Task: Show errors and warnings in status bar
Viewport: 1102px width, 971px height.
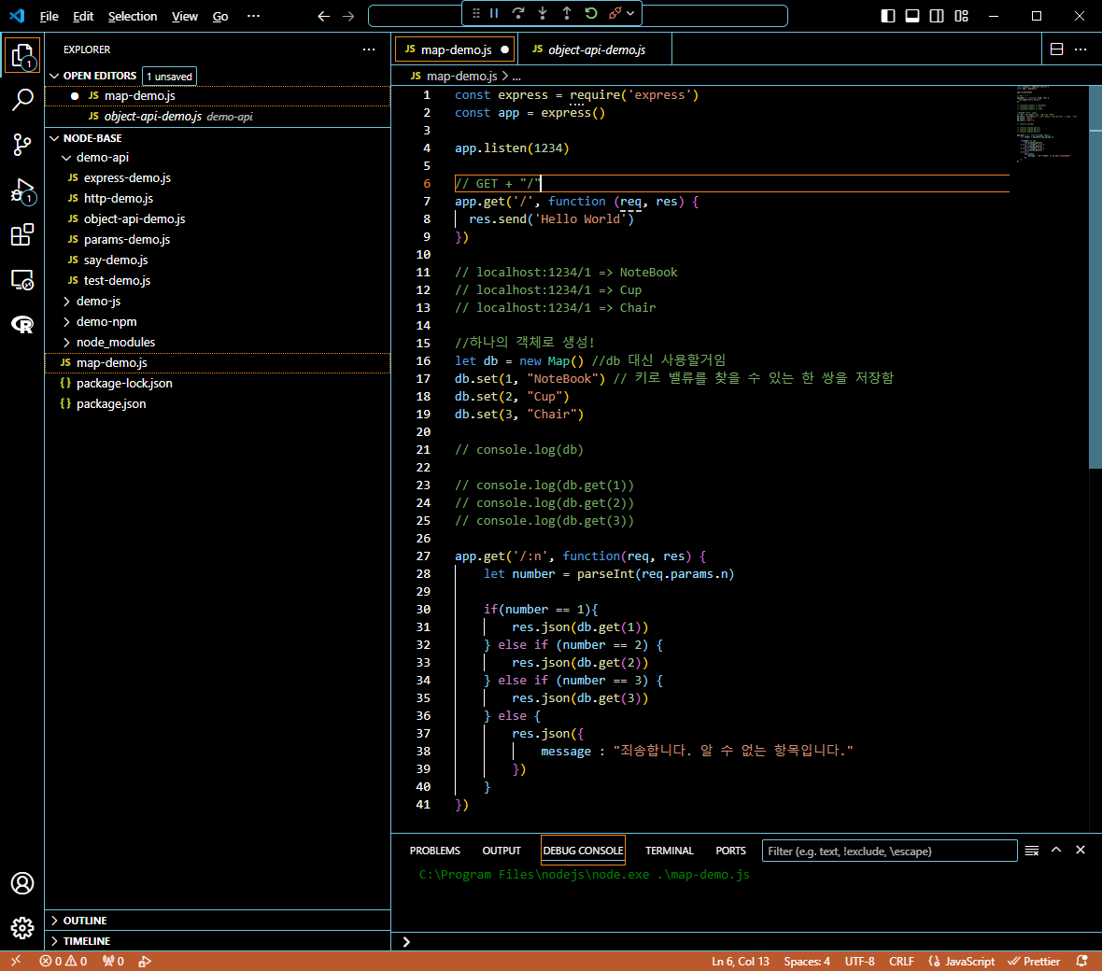Action: (x=64, y=961)
